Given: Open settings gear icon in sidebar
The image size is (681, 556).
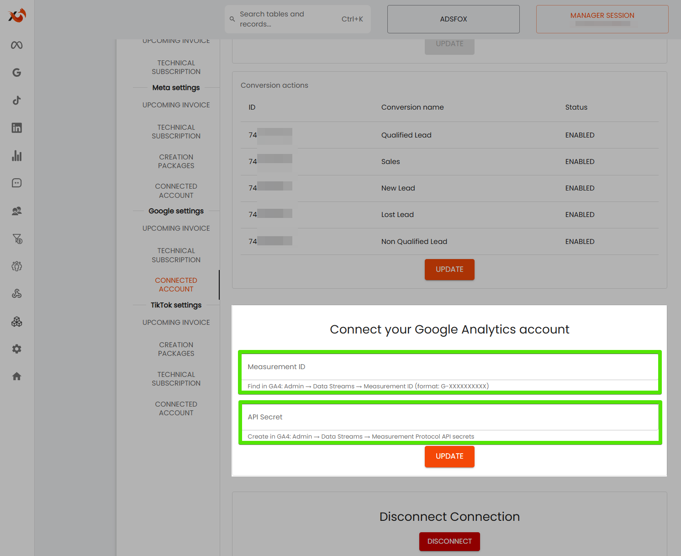Looking at the screenshot, I should [17, 349].
